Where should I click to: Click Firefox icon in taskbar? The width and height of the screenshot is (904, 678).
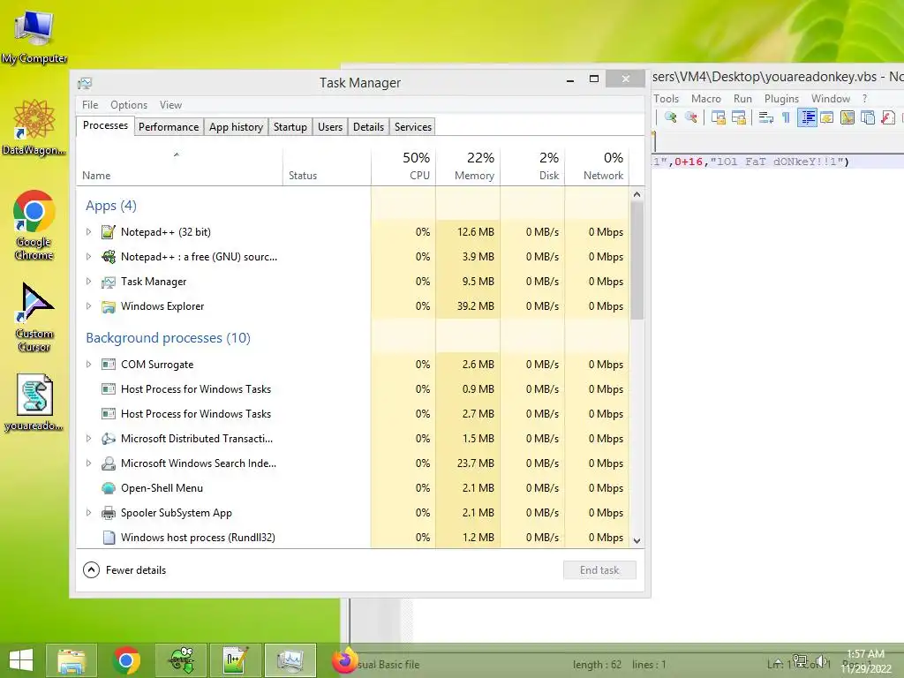point(345,660)
